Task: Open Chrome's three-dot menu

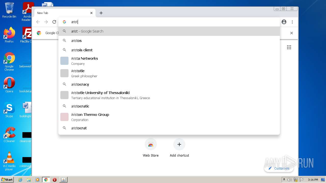Action: click(x=292, y=22)
